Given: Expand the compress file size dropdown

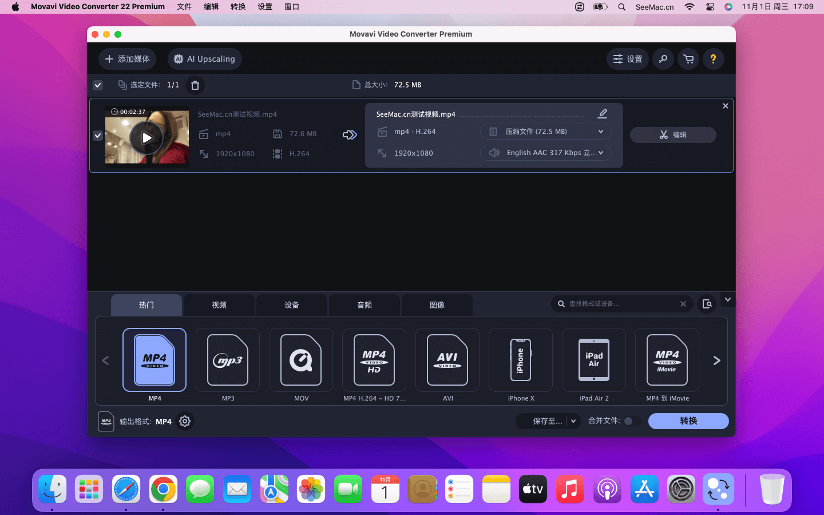Looking at the screenshot, I should tap(546, 132).
